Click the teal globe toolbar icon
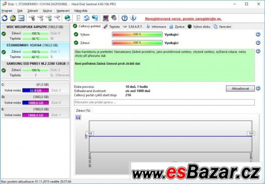265x184 pixels. pos(68,18)
